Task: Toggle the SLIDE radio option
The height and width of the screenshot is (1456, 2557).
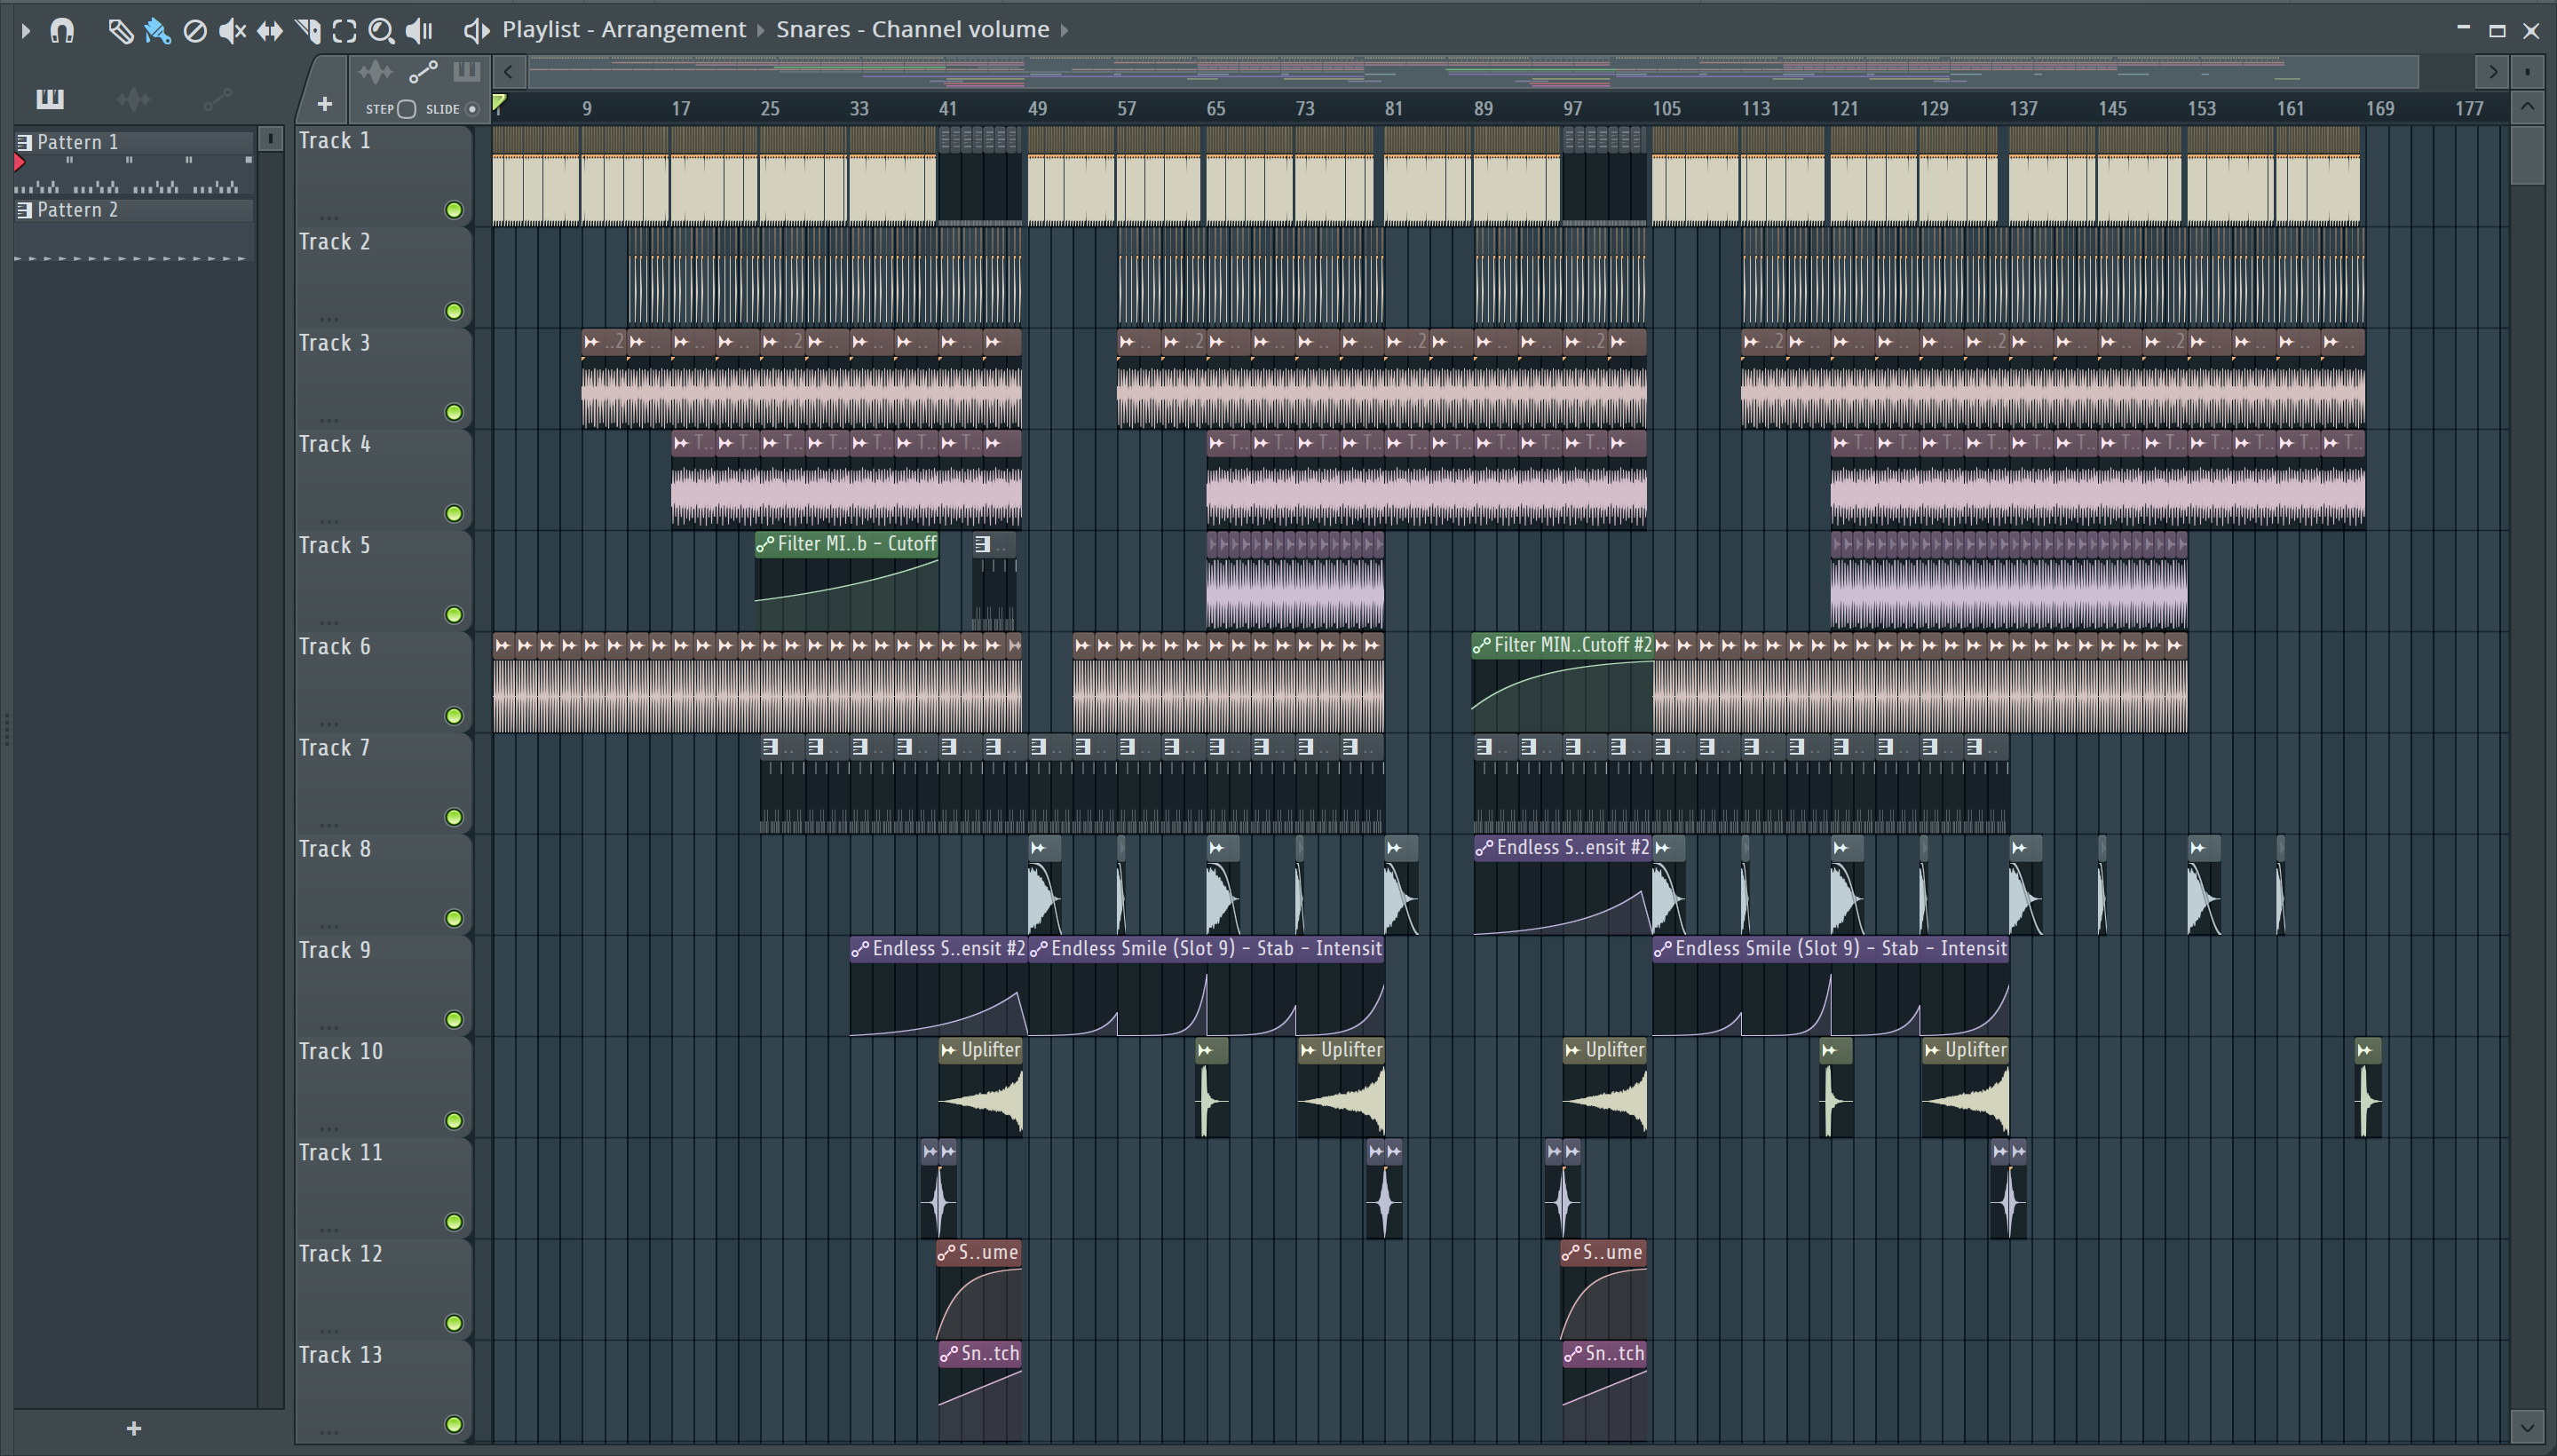Action: [472, 109]
